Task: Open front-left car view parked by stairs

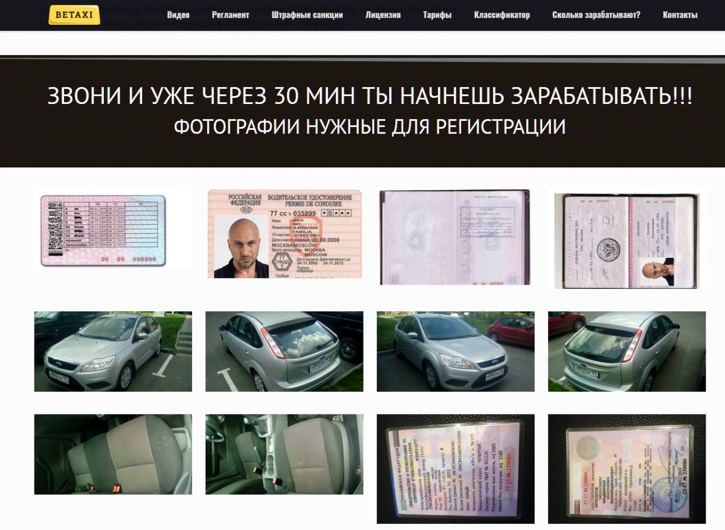Action: point(113,351)
